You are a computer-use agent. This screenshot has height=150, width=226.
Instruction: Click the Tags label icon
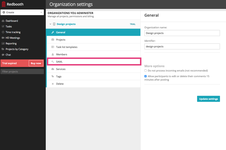pos(53,77)
